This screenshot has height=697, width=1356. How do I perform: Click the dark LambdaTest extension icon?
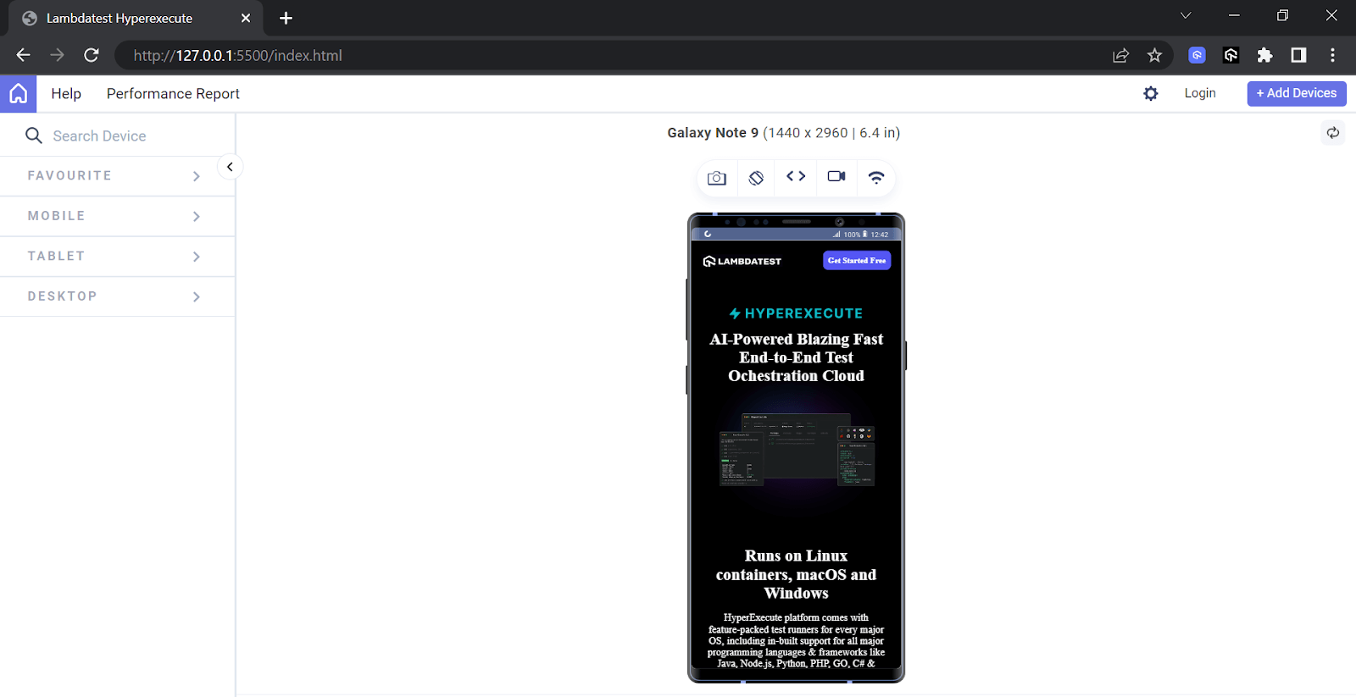[1231, 55]
